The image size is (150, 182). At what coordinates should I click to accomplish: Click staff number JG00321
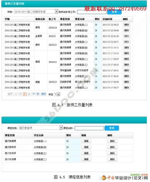click(x=53, y=45)
